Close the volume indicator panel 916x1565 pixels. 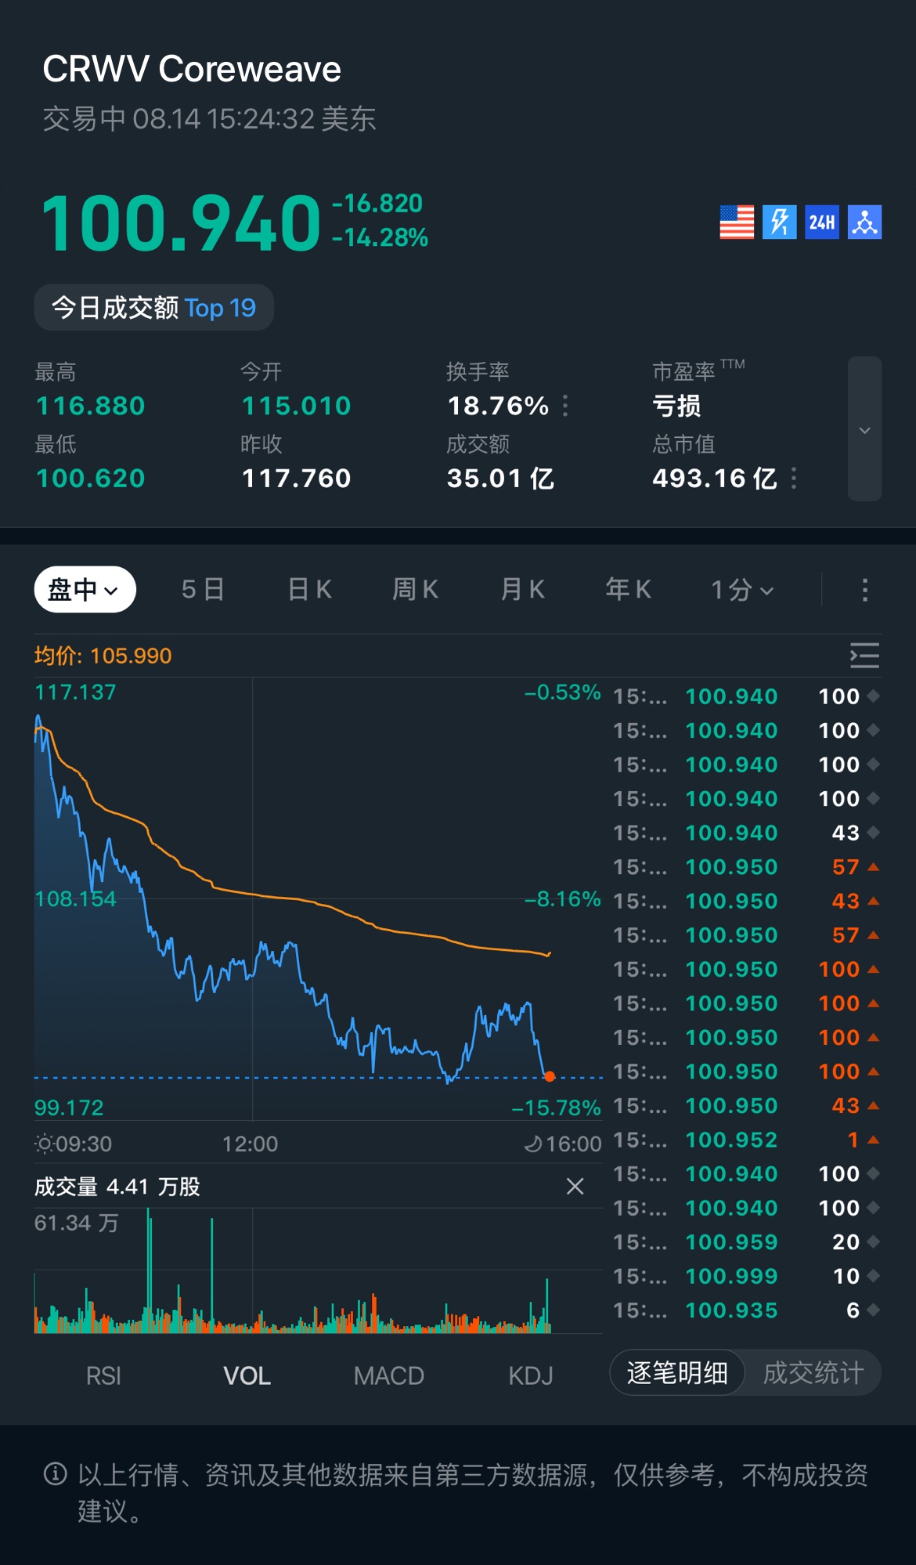pos(575,1187)
